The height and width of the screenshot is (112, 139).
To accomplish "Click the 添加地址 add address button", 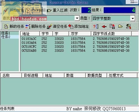I will 79,26.
